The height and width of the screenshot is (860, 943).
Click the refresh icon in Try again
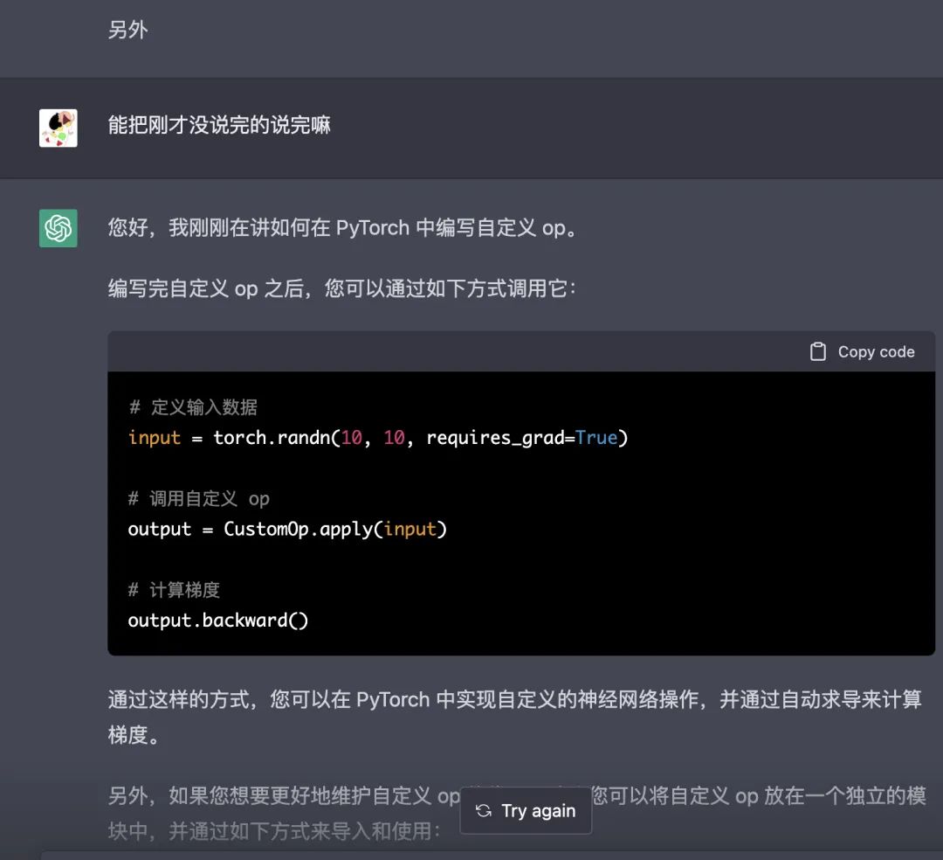point(484,811)
